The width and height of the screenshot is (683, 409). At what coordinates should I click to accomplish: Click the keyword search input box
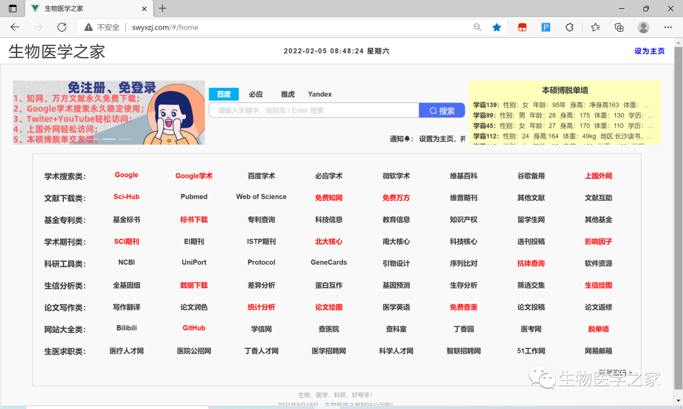pos(314,110)
